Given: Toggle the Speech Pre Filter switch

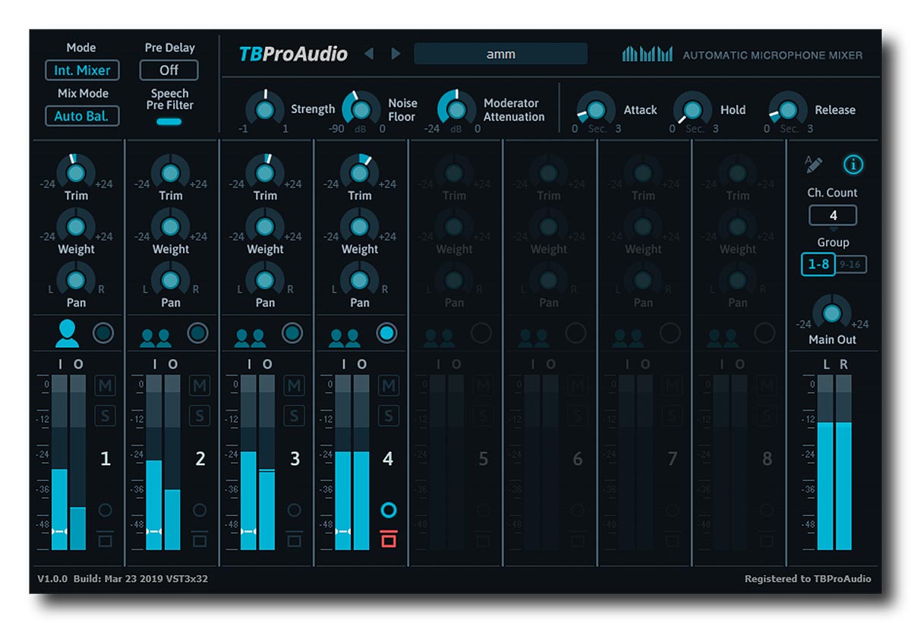Looking at the screenshot, I should point(169,121).
